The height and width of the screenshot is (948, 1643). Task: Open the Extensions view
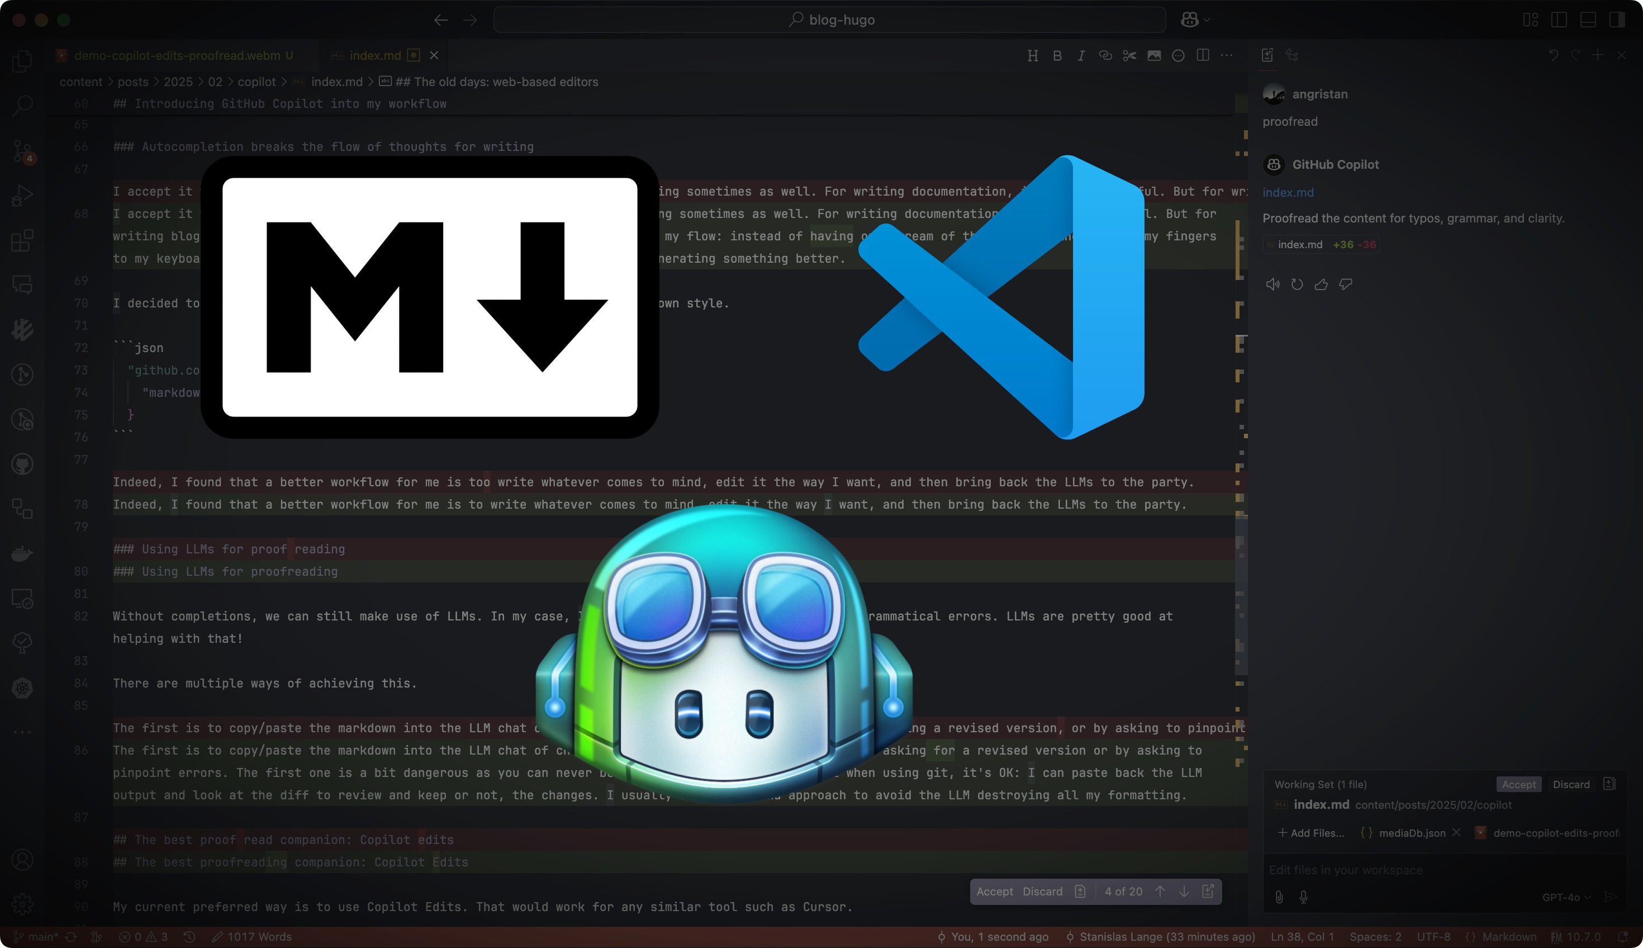(x=22, y=240)
